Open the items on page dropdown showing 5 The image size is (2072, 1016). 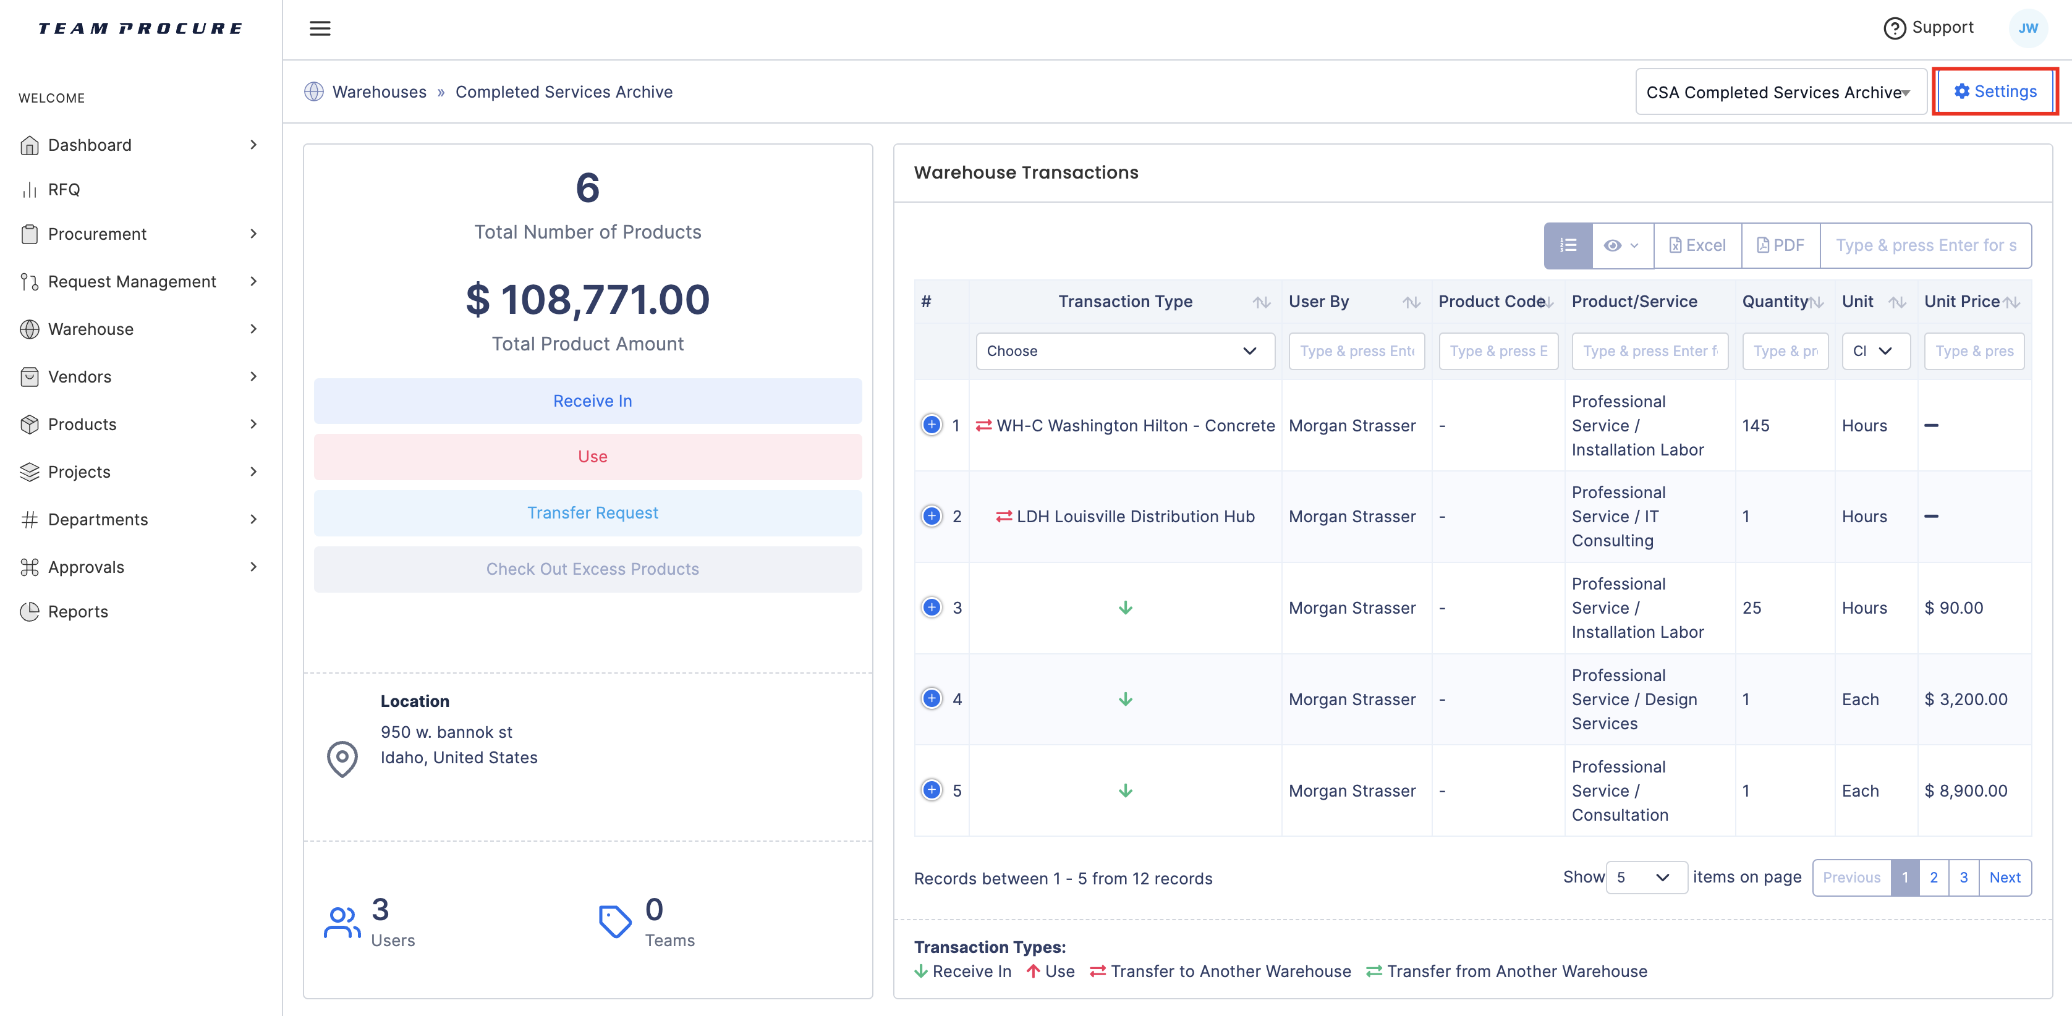1645,878
